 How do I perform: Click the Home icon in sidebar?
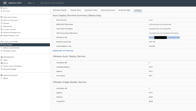click(x=1, y=8)
